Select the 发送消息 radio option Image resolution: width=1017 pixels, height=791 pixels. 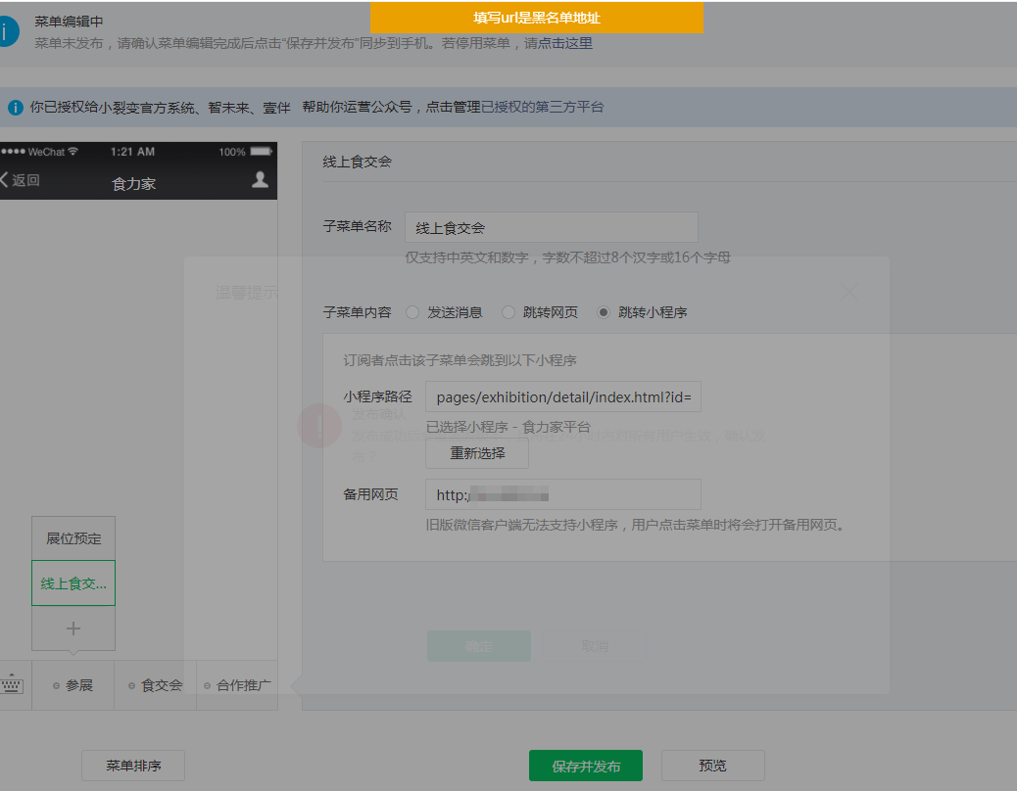pyautogui.click(x=412, y=312)
